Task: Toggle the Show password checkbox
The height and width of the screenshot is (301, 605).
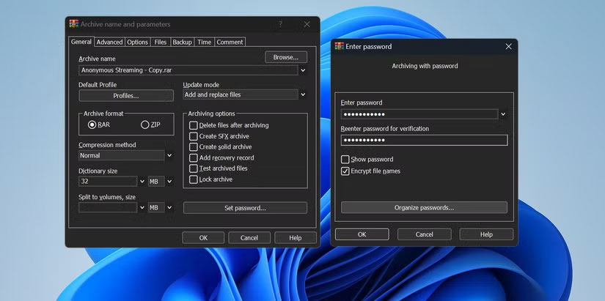Action: coord(345,159)
